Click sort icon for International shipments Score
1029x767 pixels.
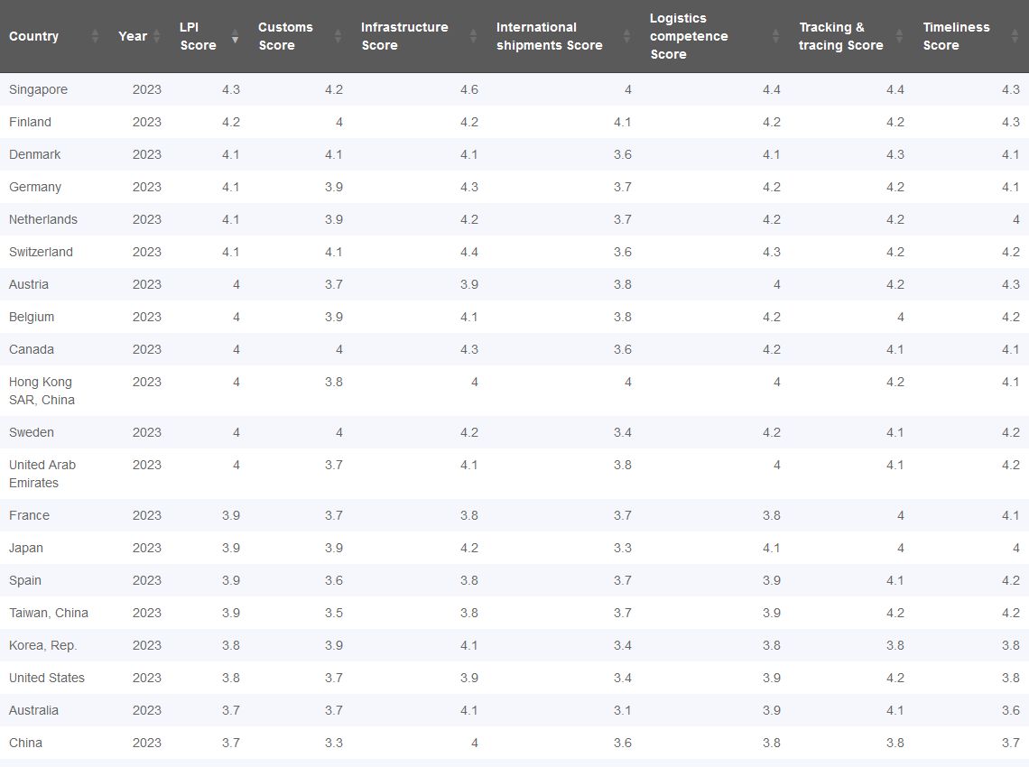pyautogui.click(x=627, y=36)
